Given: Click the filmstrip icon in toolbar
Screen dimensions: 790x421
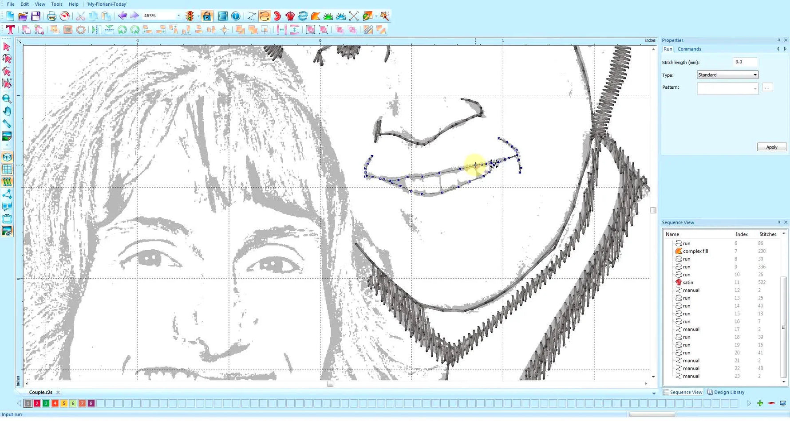Looking at the screenshot, I should pos(223,16).
